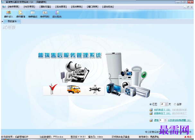Viewport: 195px width, 140px height.
Task: Click the 操作员: Admin status text
Action: point(95,137)
